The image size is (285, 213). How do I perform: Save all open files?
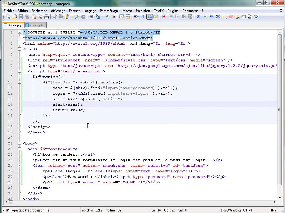(27, 17)
